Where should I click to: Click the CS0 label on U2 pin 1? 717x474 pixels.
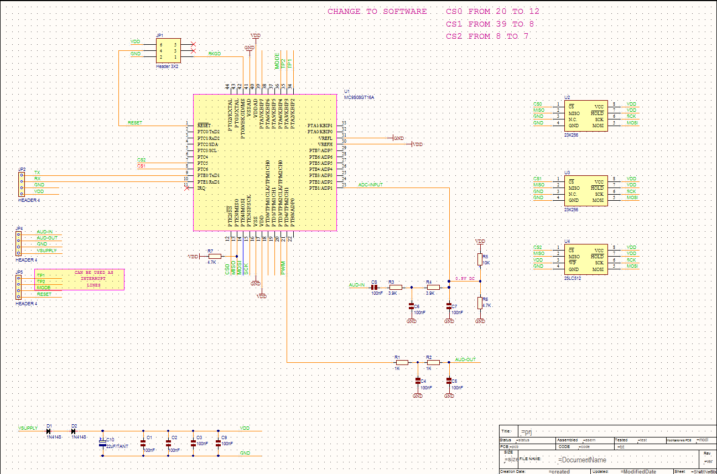(x=538, y=104)
